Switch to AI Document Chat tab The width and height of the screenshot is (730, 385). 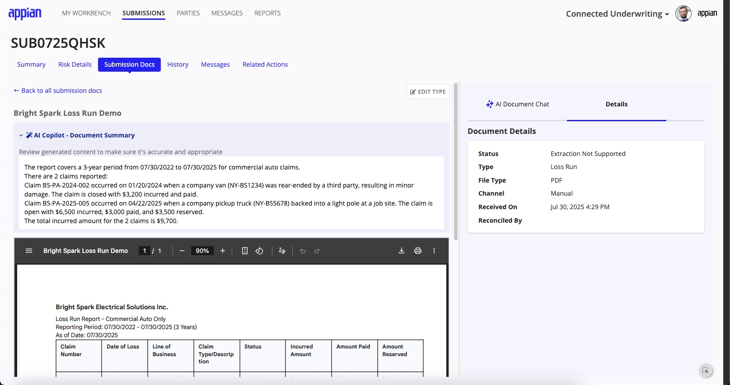point(517,104)
